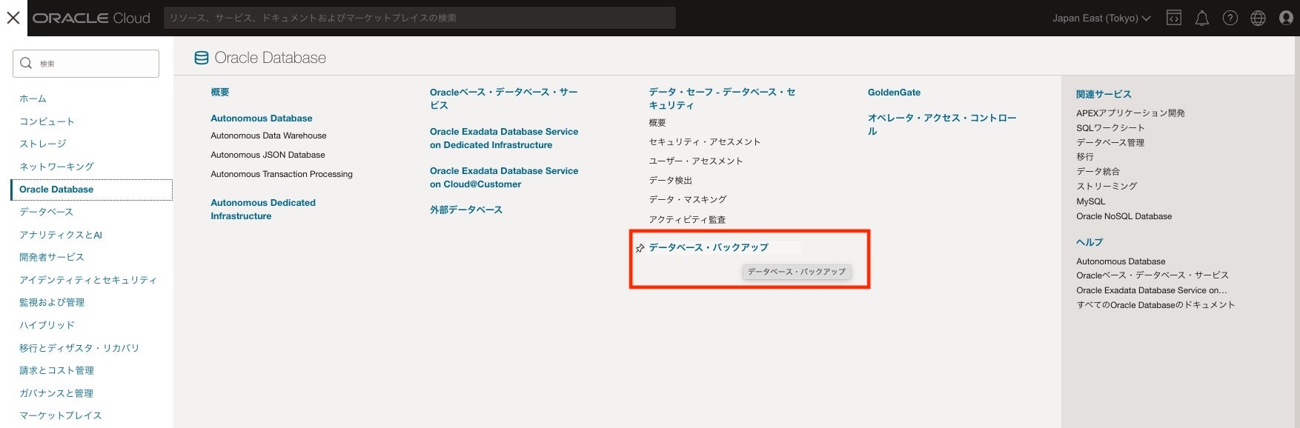The height and width of the screenshot is (428, 1300).
Task: Open データベース管理 related service
Action: [1110, 143]
